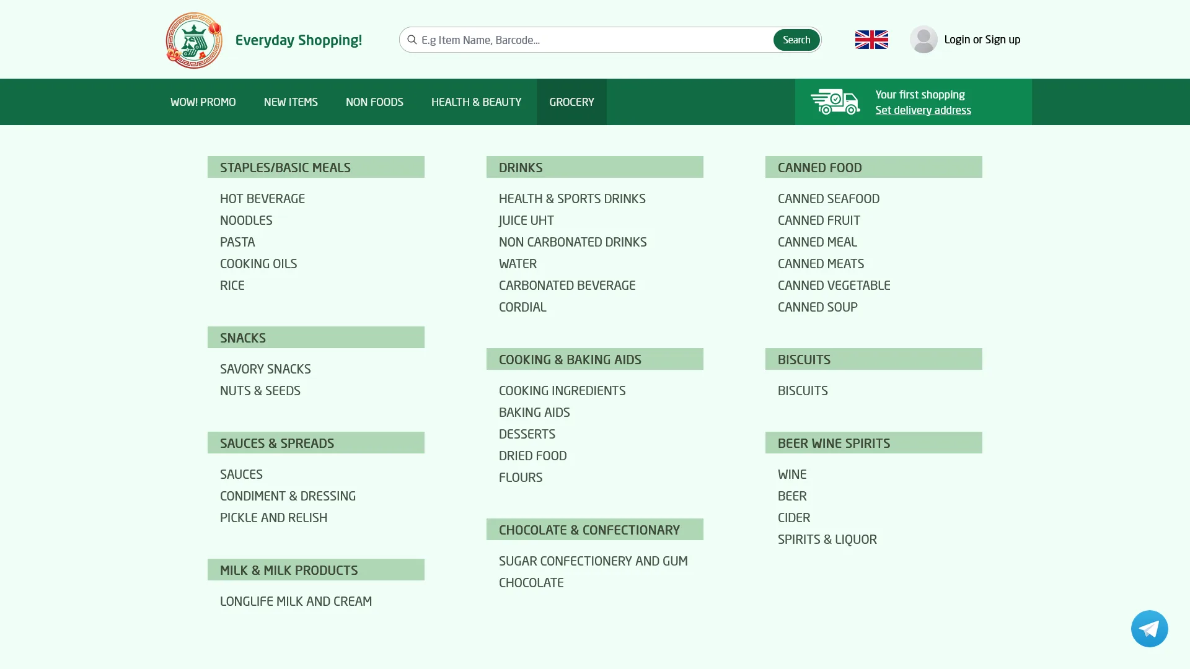The width and height of the screenshot is (1190, 669).
Task: Click the LONGLIFE MILK AND CREAM link
Action: tap(296, 600)
